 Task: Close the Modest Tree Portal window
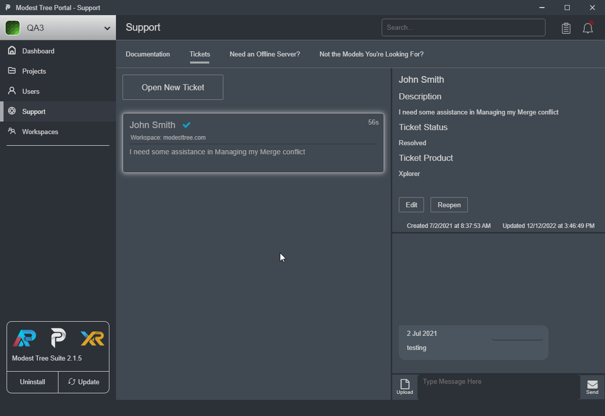[592, 8]
